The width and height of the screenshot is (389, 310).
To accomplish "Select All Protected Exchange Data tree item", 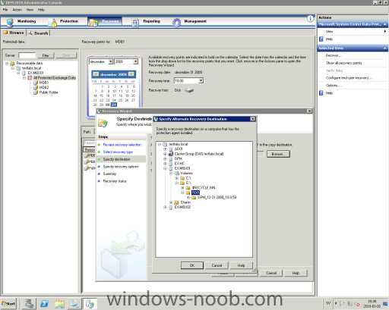I will click(55, 78).
